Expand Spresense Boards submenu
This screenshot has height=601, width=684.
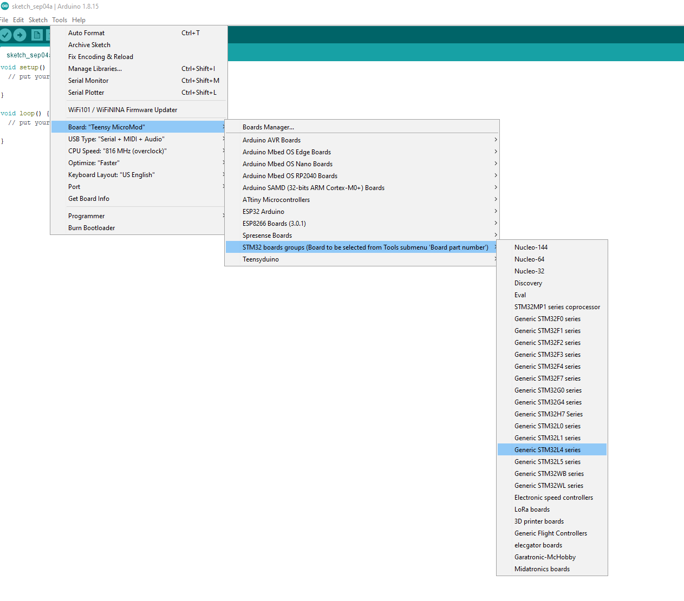[362, 236]
